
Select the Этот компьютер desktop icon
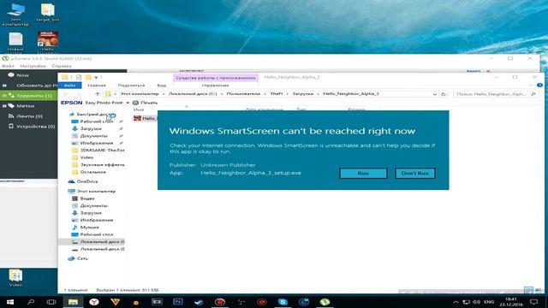coord(15,15)
